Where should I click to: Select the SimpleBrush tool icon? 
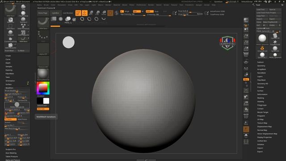click(262, 49)
